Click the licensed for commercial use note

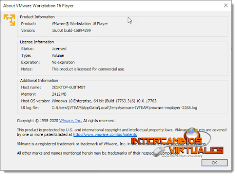(x=89, y=69)
